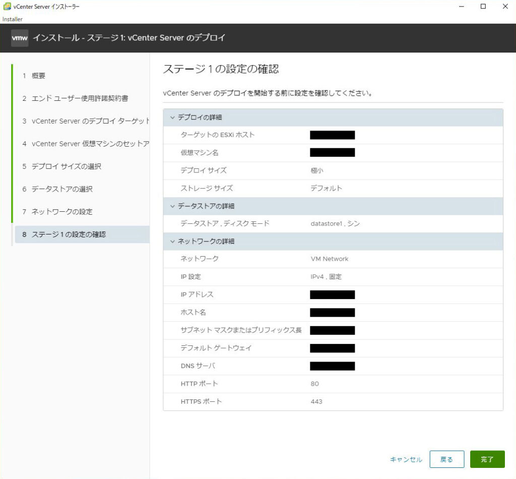Click the インストール - ステージ 1 header title
Image resolution: width=516 pixels, height=479 pixels.
pyautogui.click(x=129, y=38)
